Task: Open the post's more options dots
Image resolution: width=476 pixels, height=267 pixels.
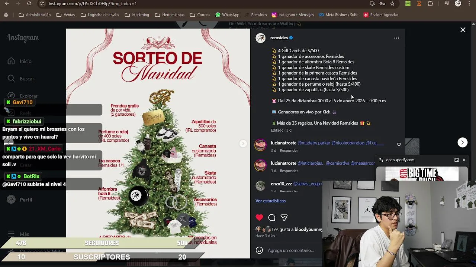Action: click(x=396, y=38)
